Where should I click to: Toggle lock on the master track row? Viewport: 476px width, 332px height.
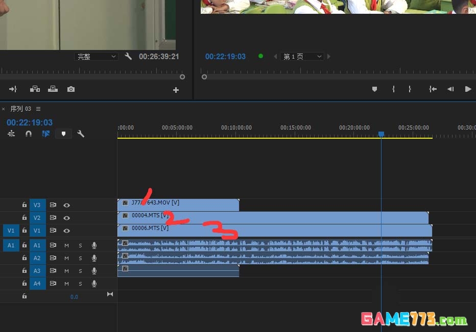click(25, 296)
